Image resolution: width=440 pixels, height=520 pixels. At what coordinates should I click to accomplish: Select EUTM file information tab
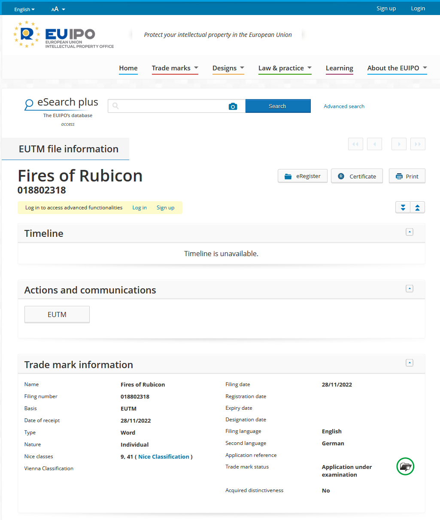[65, 149]
